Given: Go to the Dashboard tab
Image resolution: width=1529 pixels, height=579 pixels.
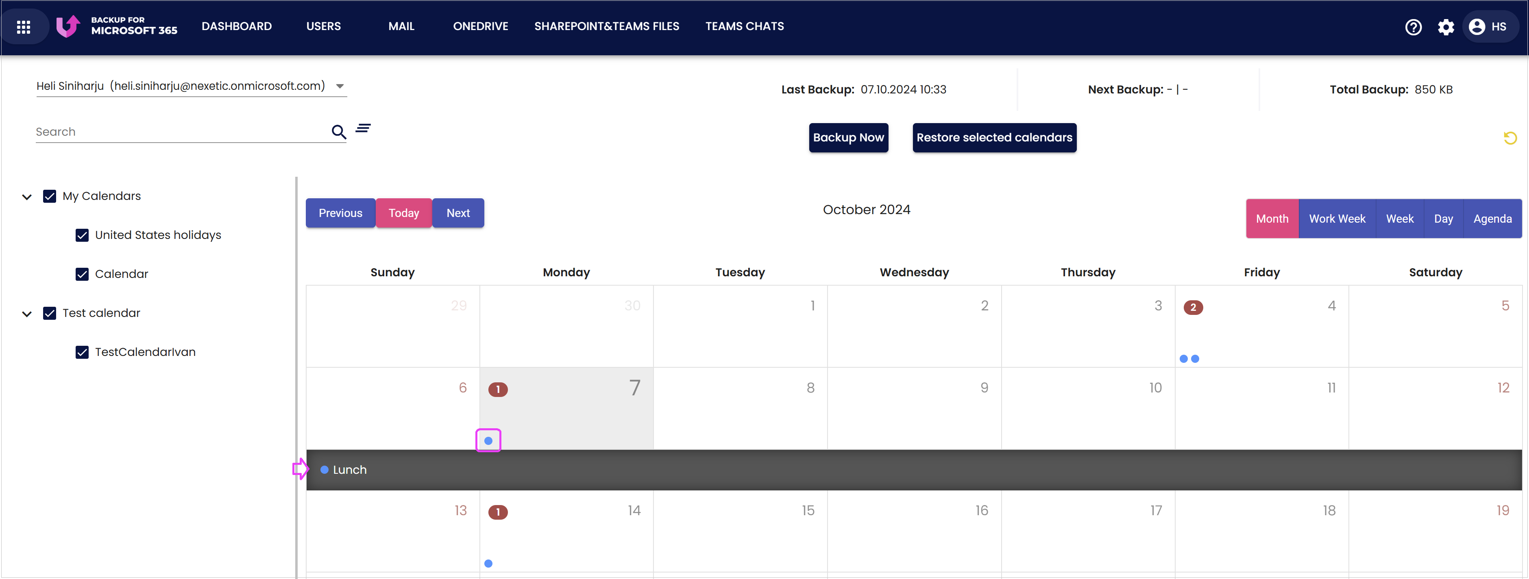Looking at the screenshot, I should pyautogui.click(x=237, y=26).
